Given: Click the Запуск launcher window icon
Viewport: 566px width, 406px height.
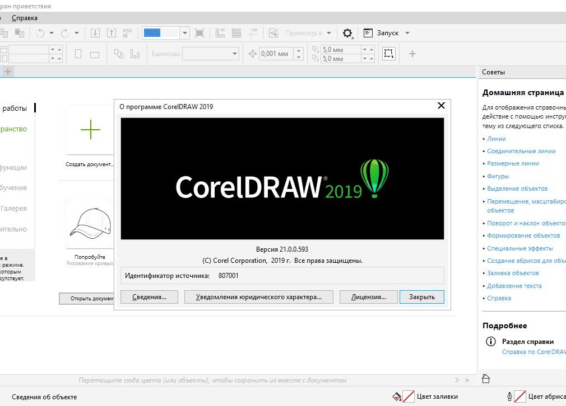Looking at the screenshot, I should tap(368, 33).
